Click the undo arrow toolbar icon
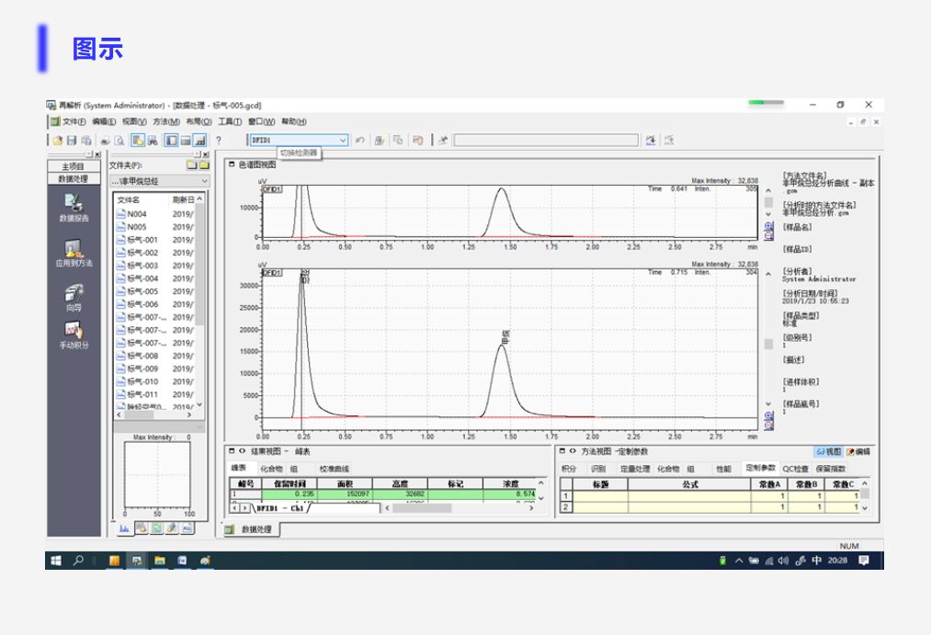Screen dimensions: 931x635 (360, 140)
